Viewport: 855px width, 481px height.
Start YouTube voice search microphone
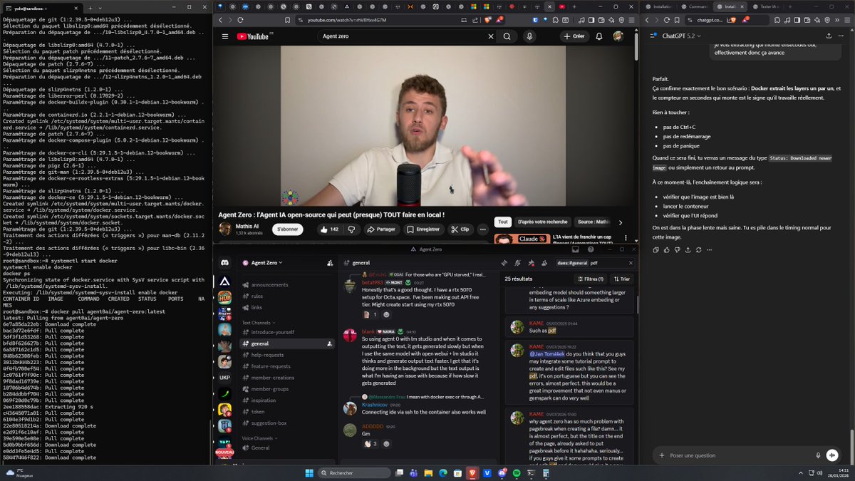pyautogui.click(x=529, y=36)
